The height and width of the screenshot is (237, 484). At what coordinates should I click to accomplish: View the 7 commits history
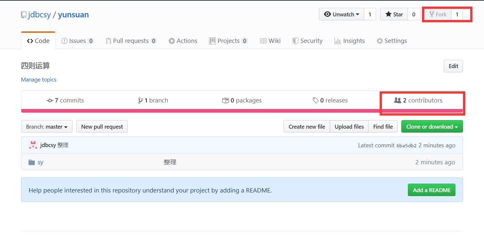point(65,100)
